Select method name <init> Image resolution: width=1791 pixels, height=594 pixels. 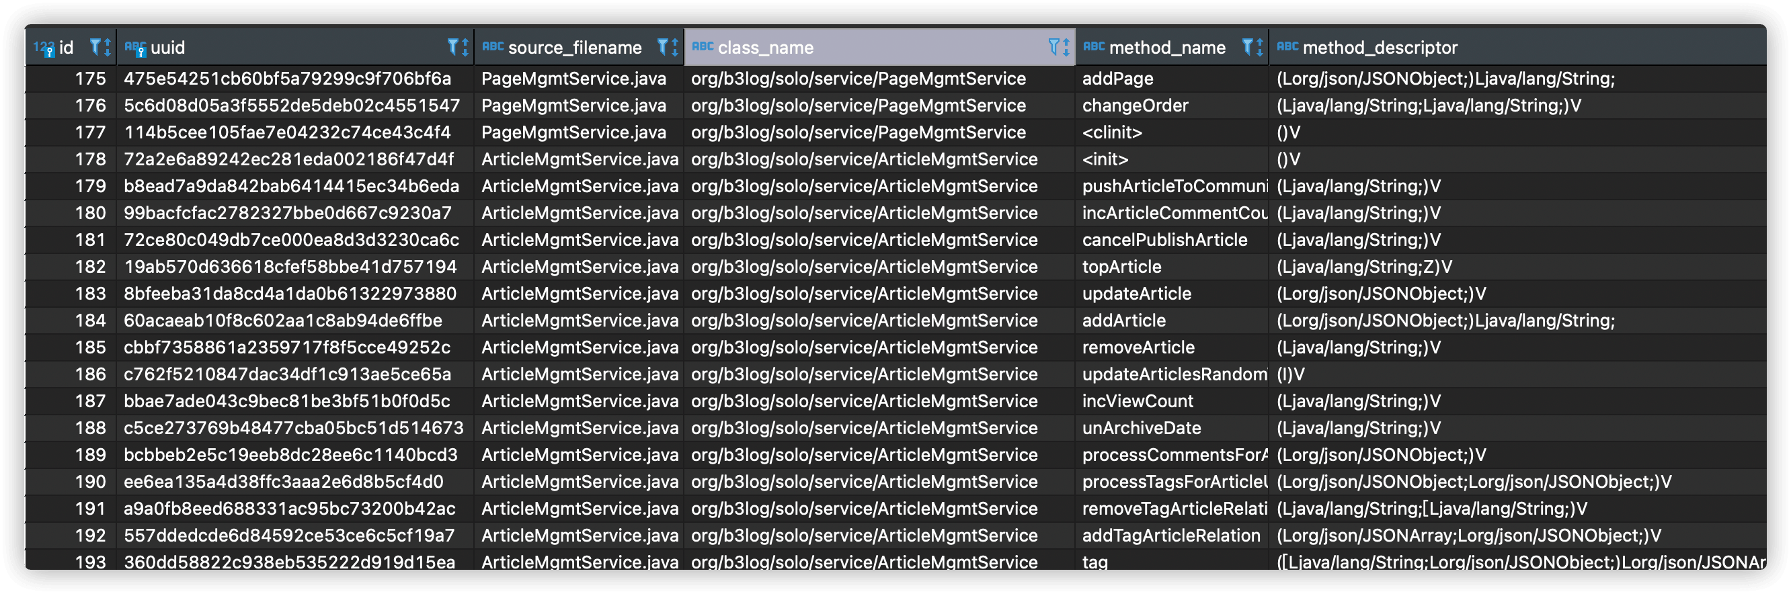(x=1105, y=159)
